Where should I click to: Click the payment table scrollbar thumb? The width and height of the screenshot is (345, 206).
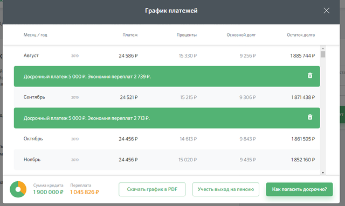click(323, 54)
